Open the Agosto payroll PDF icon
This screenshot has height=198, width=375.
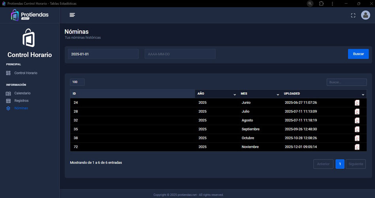click(357, 120)
